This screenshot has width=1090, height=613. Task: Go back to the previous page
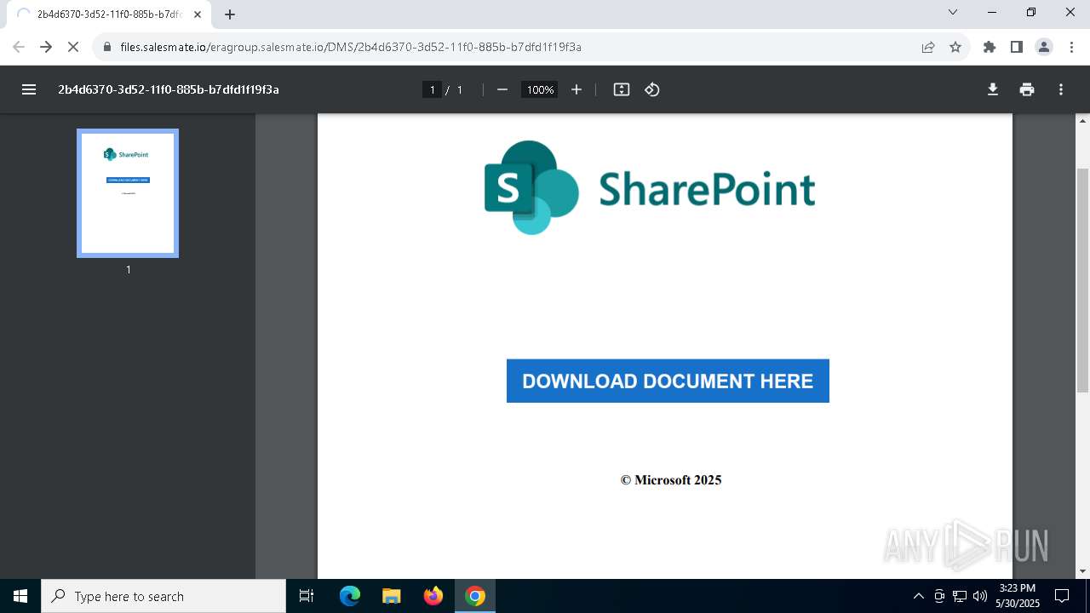pyautogui.click(x=19, y=47)
